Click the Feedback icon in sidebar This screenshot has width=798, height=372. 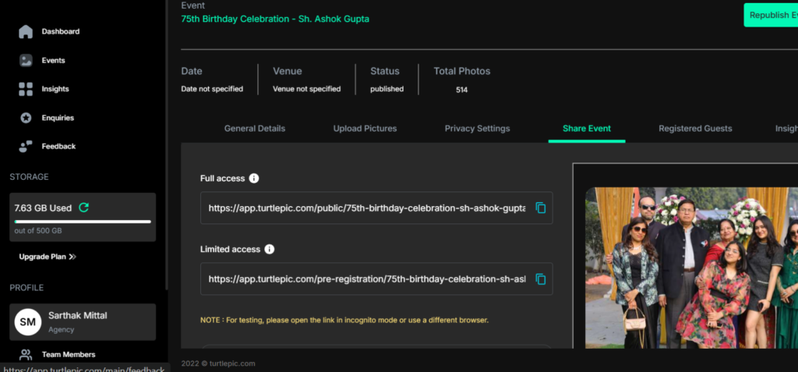(26, 146)
